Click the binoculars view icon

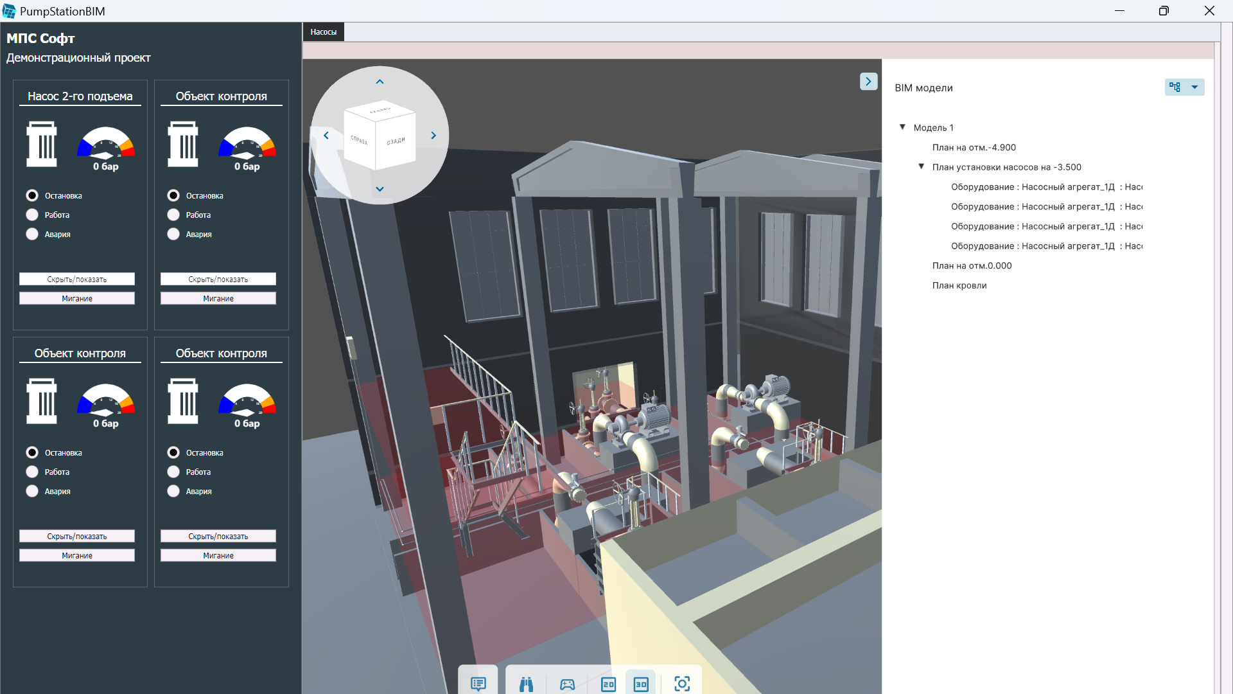(527, 684)
